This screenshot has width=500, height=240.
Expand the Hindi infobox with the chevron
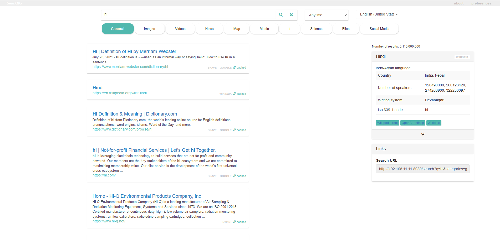pyautogui.click(x=423, y=134)
